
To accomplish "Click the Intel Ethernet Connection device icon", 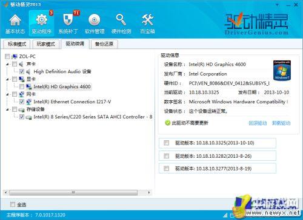I will pos(28,102).
